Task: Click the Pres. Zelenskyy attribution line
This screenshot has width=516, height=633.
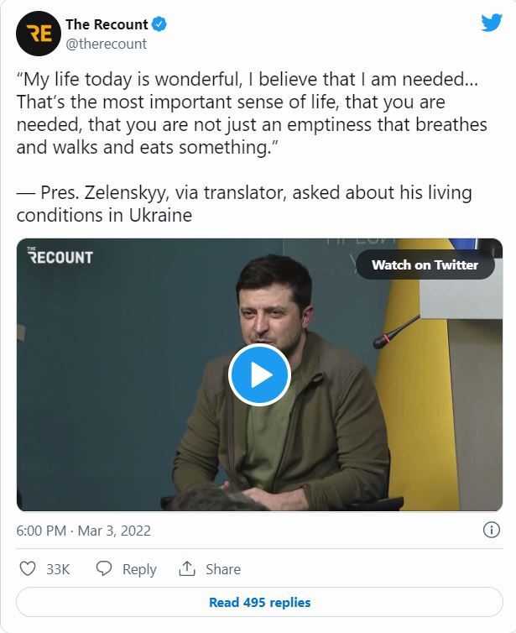Action: [x=243, y=204]
